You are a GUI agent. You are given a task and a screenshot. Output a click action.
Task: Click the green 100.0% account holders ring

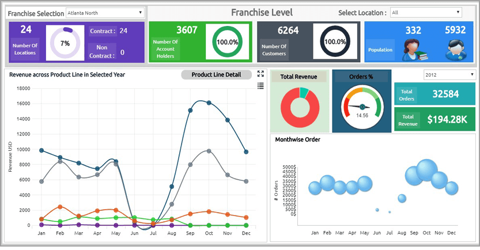[227, 42]
